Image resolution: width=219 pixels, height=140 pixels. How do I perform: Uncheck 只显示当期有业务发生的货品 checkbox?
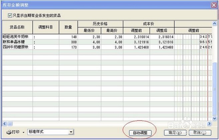[10, 16]
